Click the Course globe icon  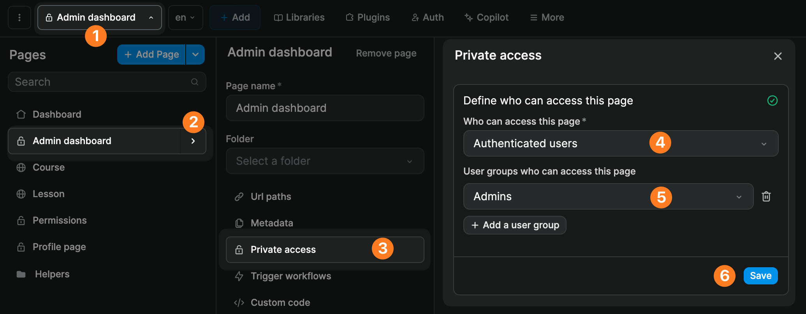pos(21,168)
